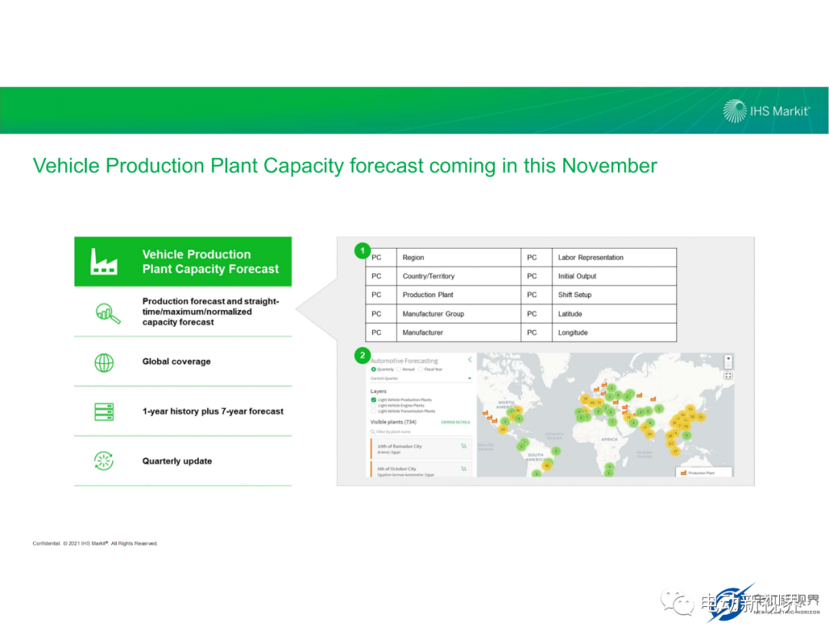Click the search icon in the plant filter
The width and height of the screenshot is (829, 640).
(x=373, y=432)
